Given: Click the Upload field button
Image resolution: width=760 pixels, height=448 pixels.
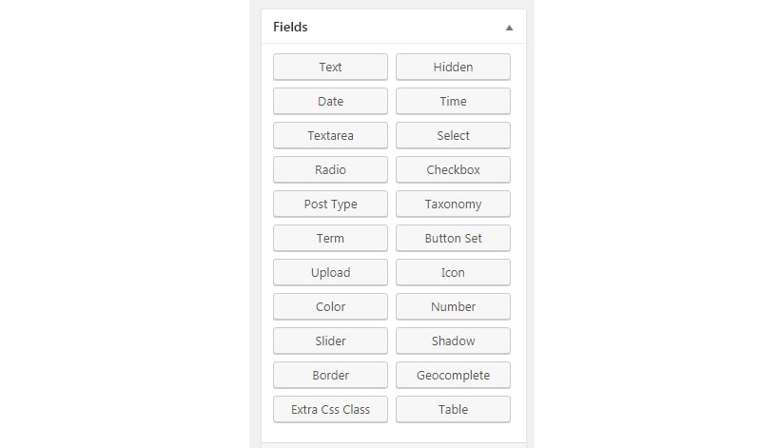Looking at the screenshot, I should point(330,272).
